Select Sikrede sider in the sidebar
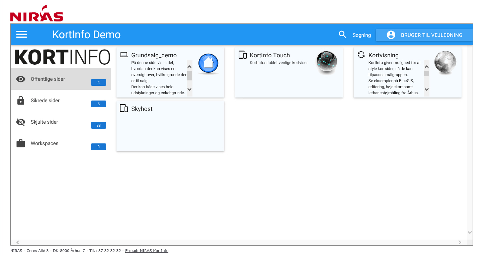 (61, 101)
